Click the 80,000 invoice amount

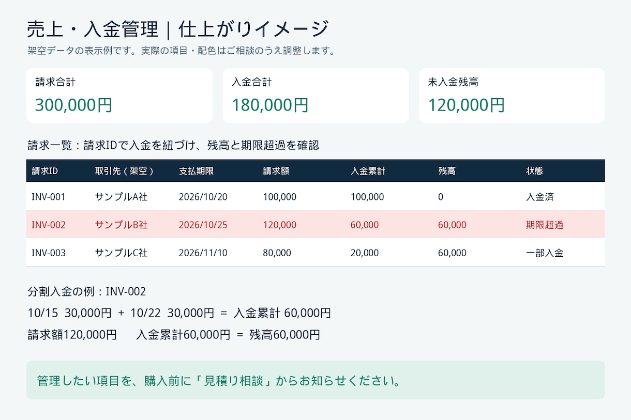point(277,253)
